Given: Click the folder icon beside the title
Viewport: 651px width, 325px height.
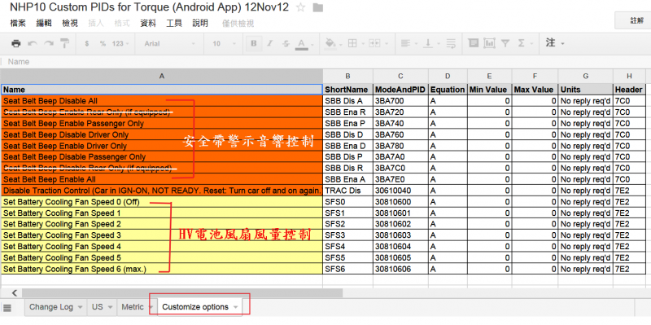Looking at the screenshot, I should tap(318, 7).
